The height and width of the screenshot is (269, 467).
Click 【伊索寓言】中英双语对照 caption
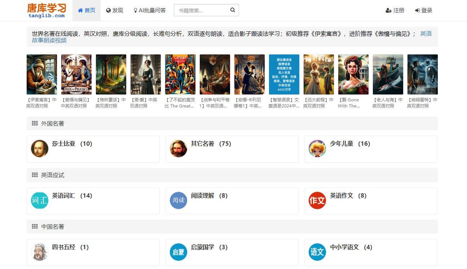(42, 103)
